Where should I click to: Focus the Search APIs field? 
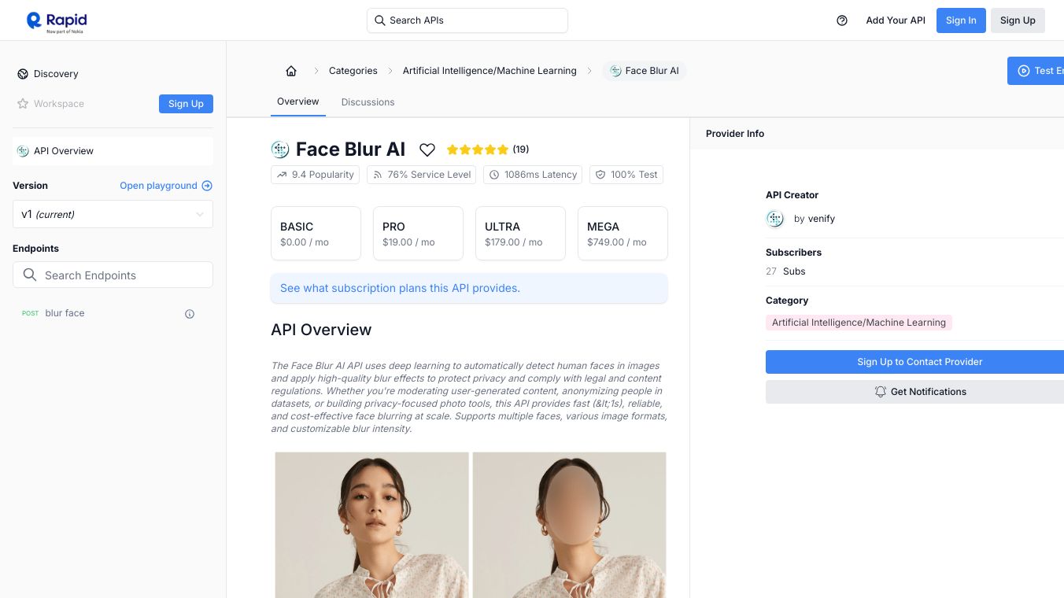pos(467,20)
